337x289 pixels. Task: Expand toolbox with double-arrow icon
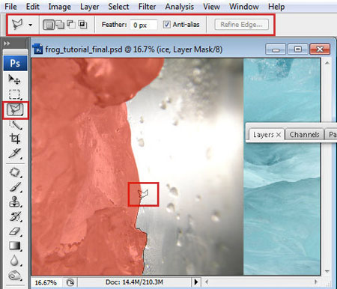click(7, 43)
